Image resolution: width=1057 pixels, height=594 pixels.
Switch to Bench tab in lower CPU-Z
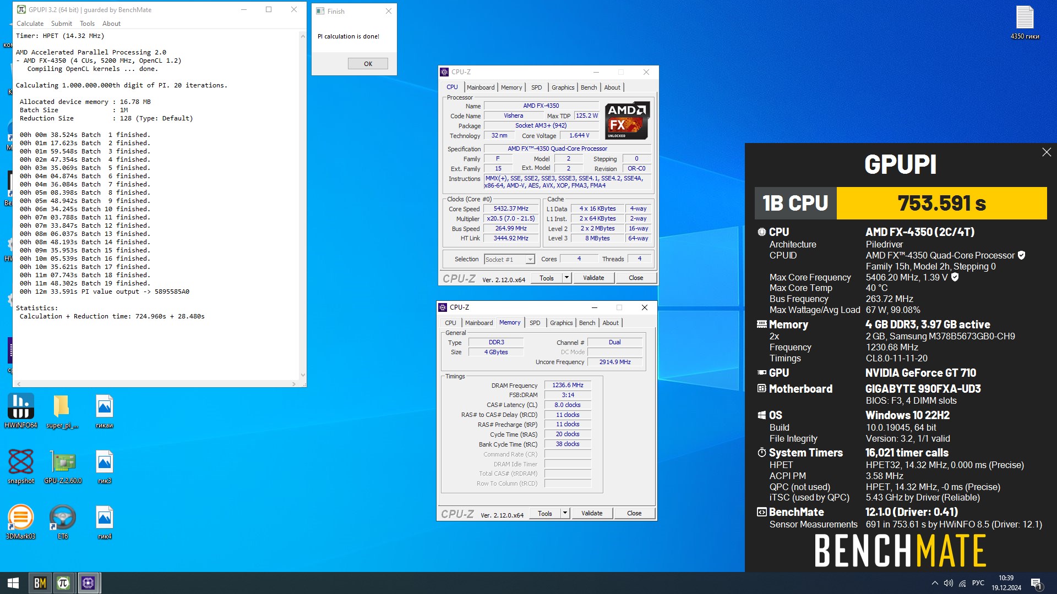click(x=587, y=323)
